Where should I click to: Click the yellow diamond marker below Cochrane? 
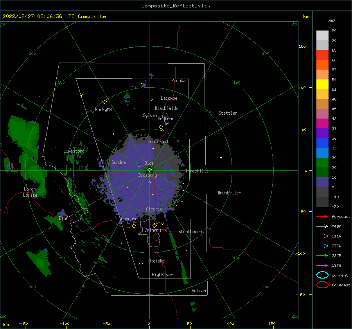click(134, 226)
